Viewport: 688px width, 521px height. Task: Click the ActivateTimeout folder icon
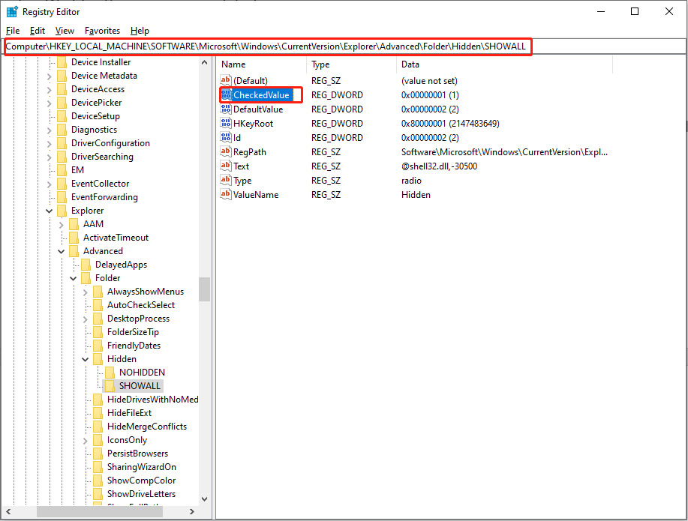tap(74, 237)
